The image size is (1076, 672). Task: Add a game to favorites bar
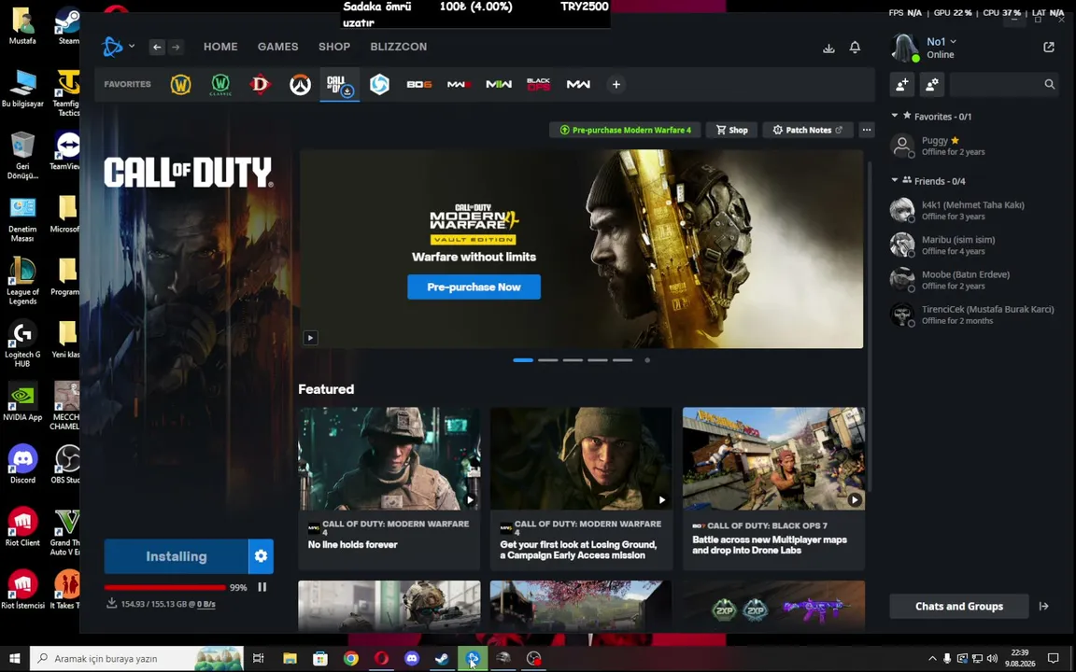tap(616, 84)
